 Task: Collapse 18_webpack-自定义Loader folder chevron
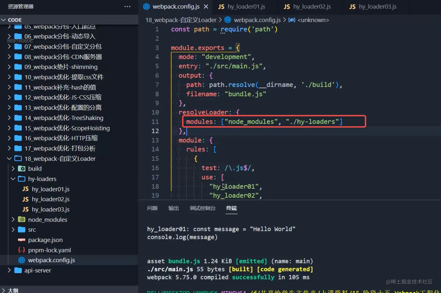[9, 158]
